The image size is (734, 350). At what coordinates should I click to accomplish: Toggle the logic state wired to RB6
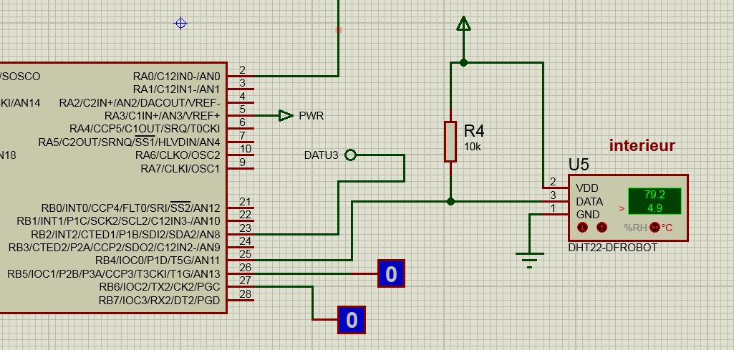[x=351, y=319]
